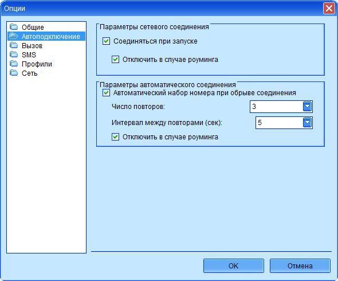
Task: Open the Профили settings section
Action: pyautogui.click(x=37, y=64)
